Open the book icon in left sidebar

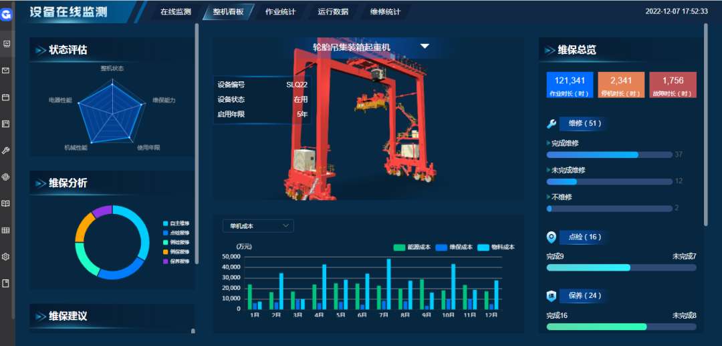coord(6,203)
